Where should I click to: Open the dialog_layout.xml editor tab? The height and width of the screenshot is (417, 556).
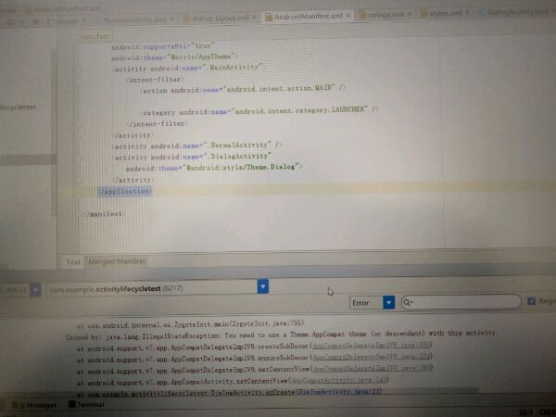click(x=220, y=19)
